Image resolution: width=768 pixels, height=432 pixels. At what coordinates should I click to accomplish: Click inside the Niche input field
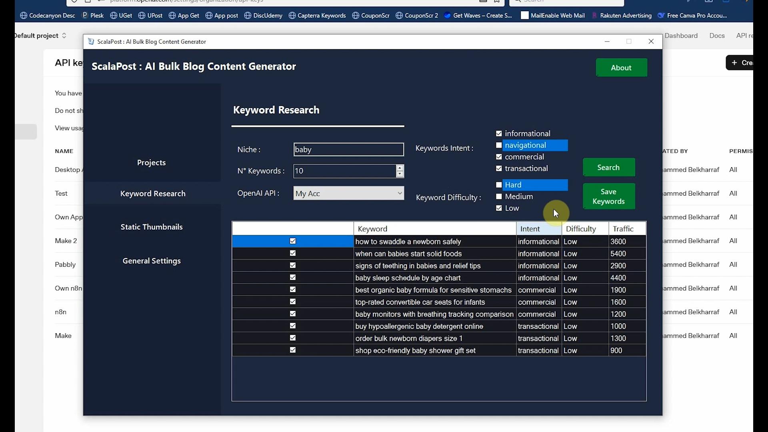(x=348, y=149)
